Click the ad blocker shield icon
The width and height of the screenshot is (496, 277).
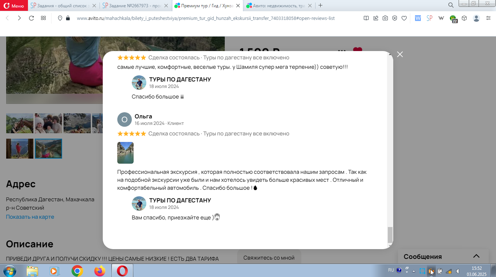point(395,18)
